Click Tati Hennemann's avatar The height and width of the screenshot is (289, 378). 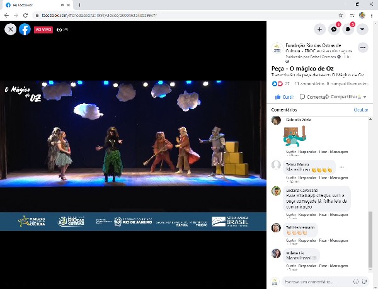(x=276, y=227)
